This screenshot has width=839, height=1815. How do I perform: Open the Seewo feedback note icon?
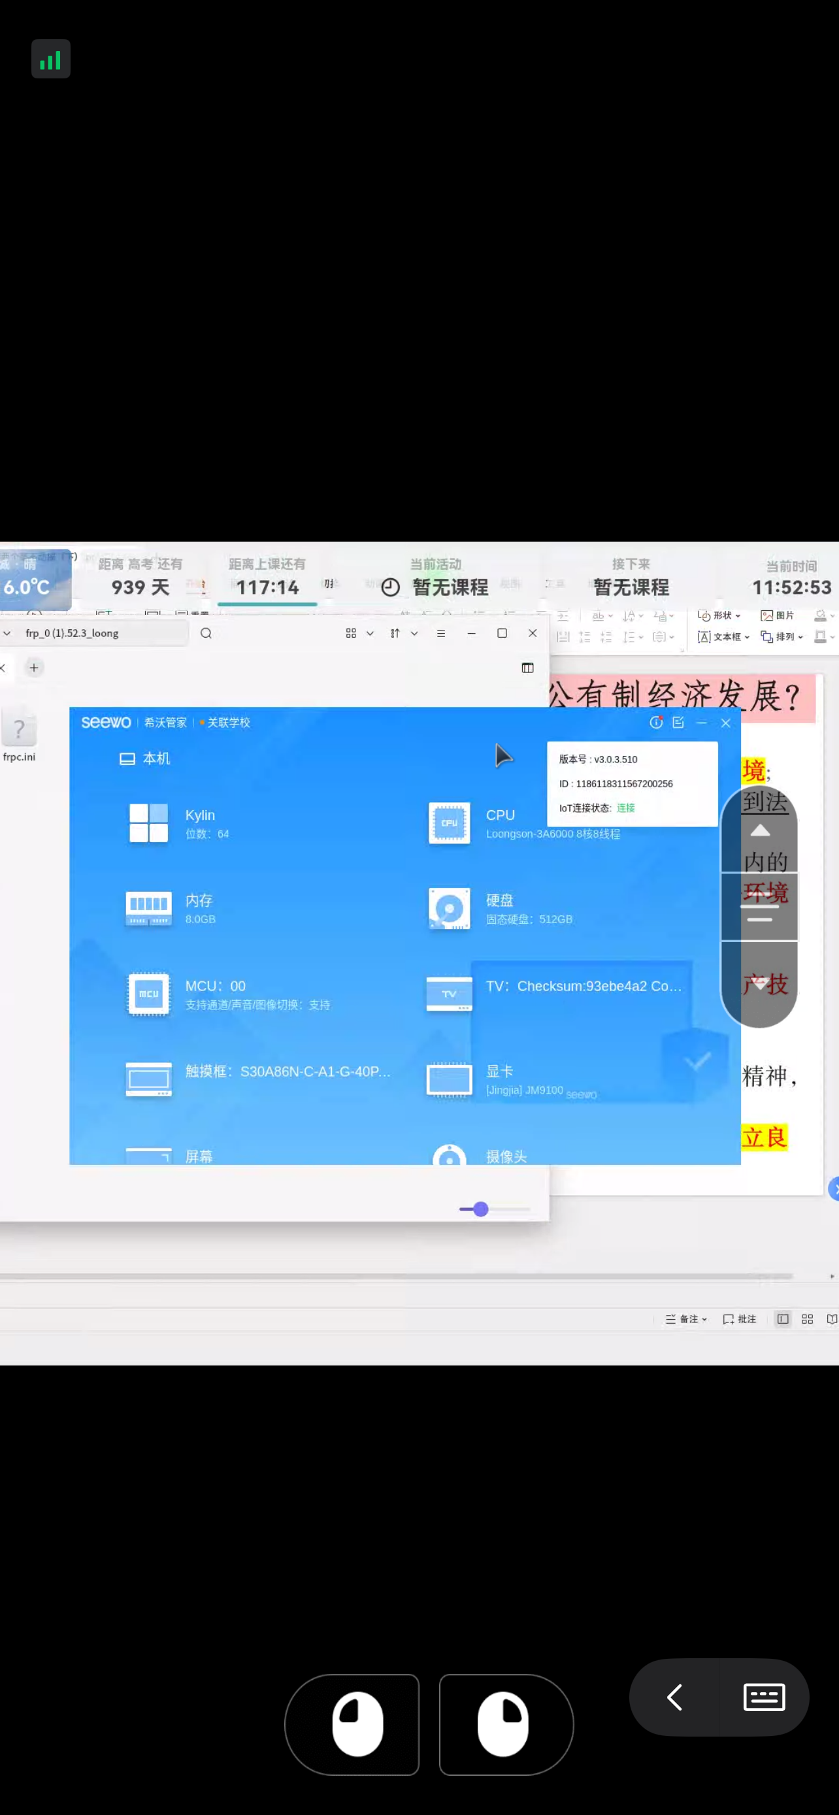tap(678, 722)
